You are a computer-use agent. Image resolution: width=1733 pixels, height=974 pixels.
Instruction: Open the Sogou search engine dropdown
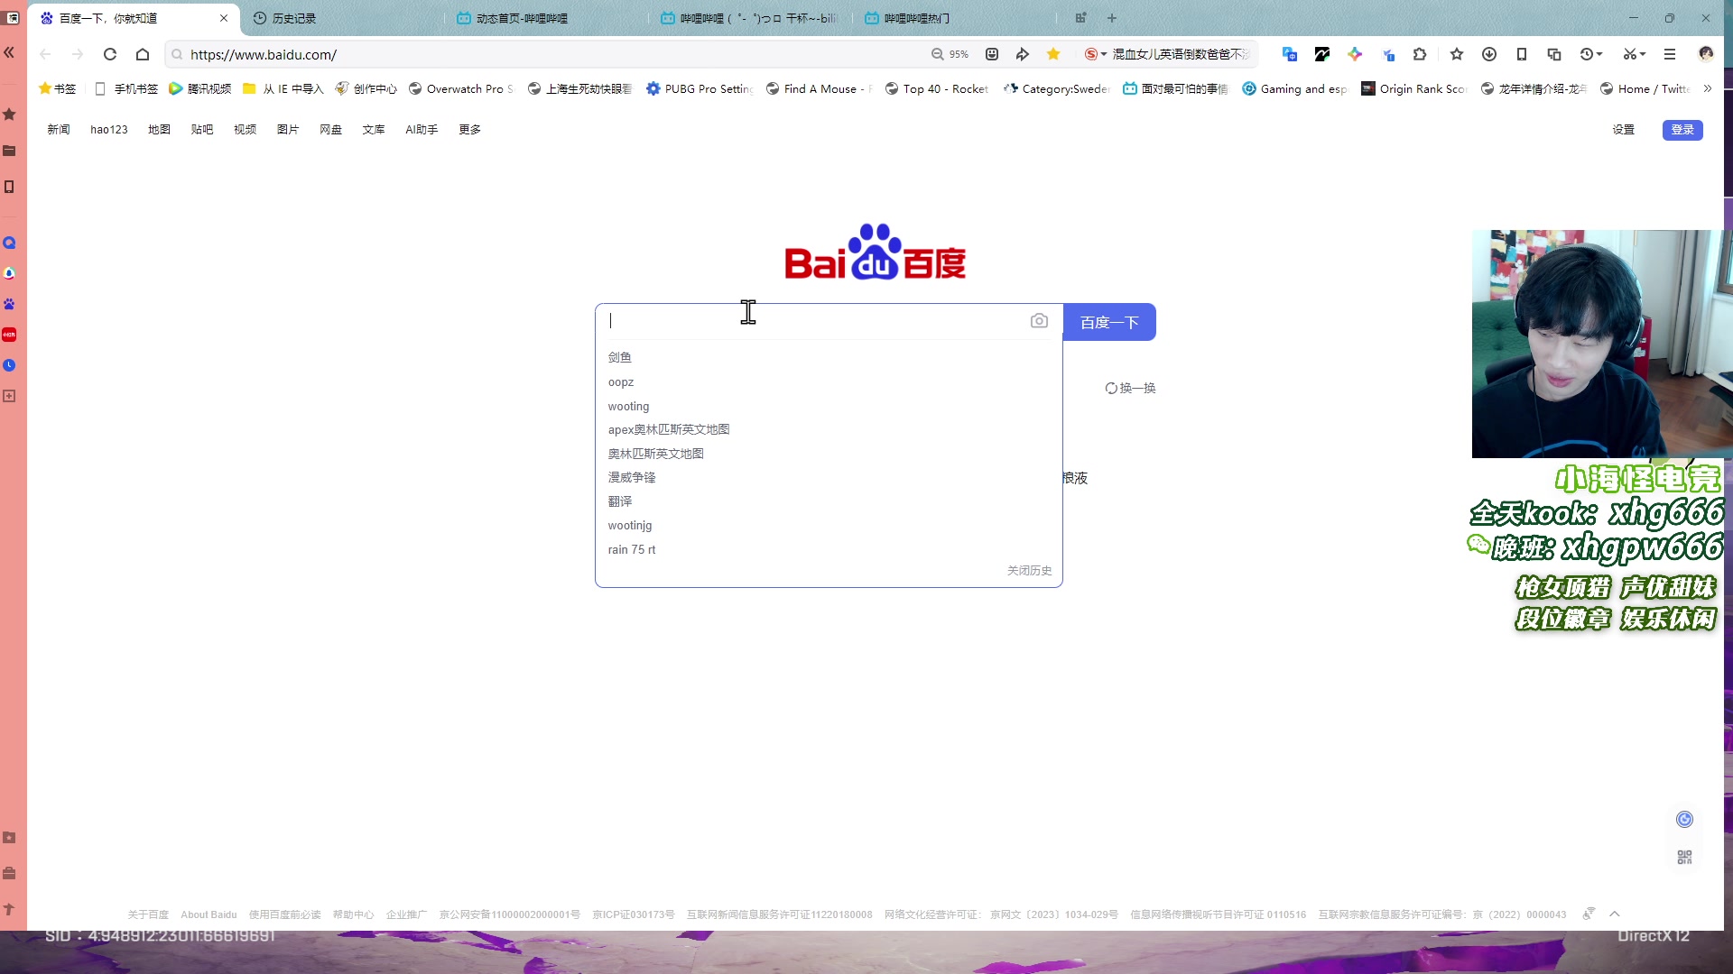1095,54
